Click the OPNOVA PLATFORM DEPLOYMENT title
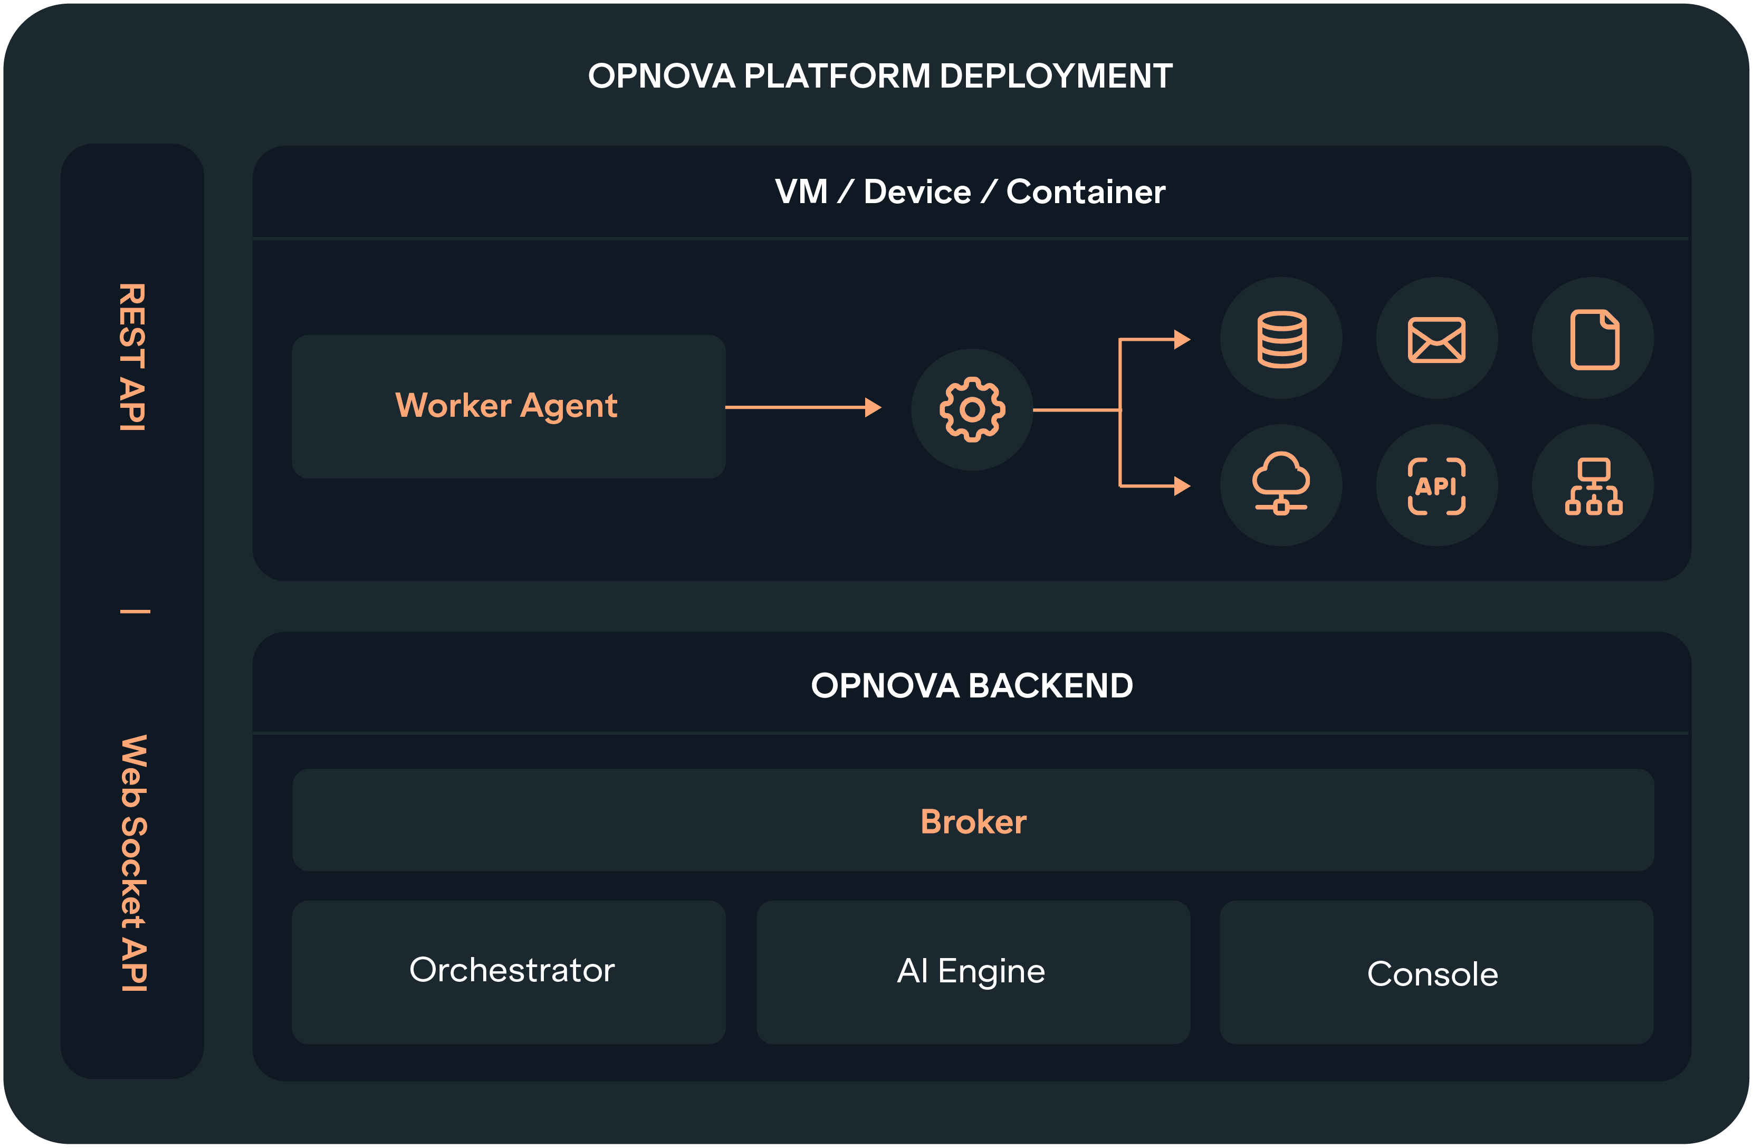The height and width of the screenshot is (1148, 1753). pyautogui.click(x=880, y=76)
